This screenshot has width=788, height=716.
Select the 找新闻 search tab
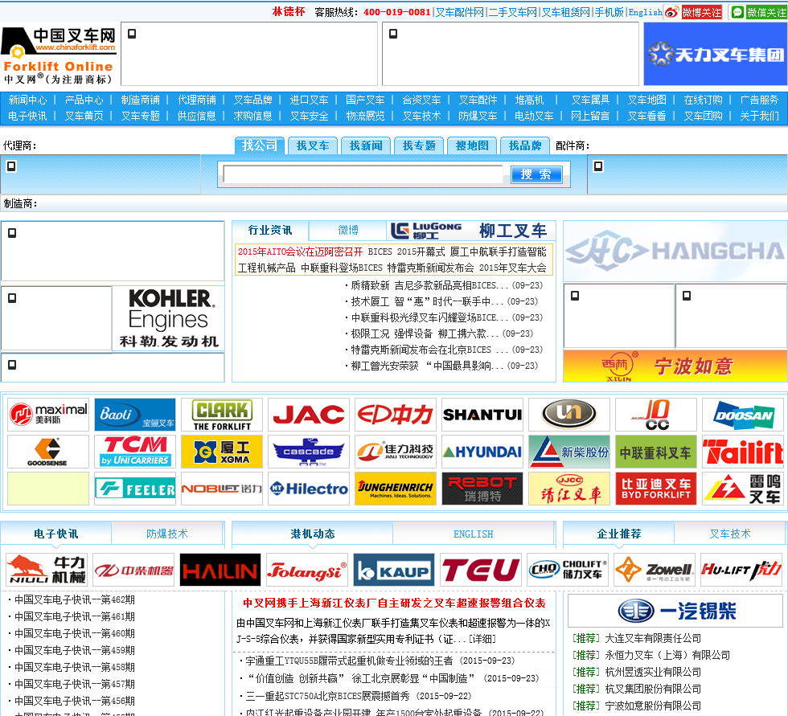pyautogui.click(x=365, y=145)
